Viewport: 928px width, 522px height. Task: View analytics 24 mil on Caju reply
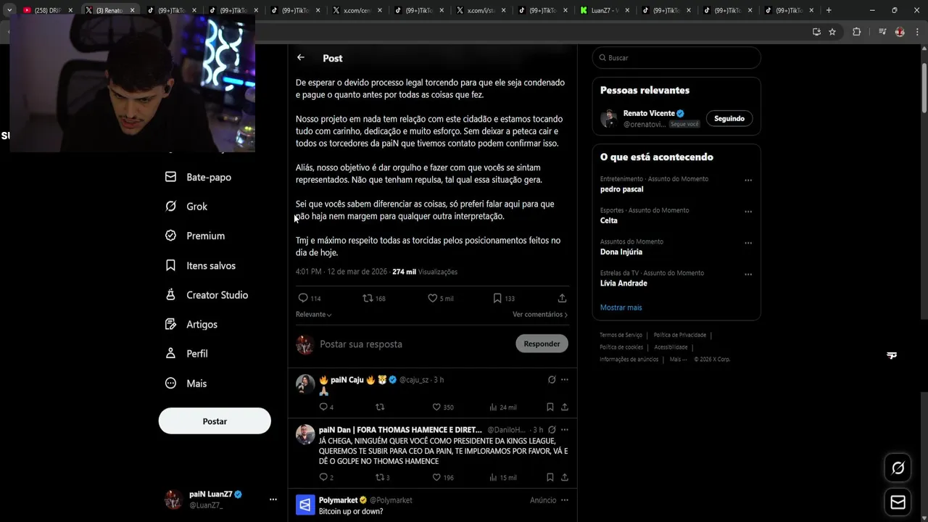503,407
